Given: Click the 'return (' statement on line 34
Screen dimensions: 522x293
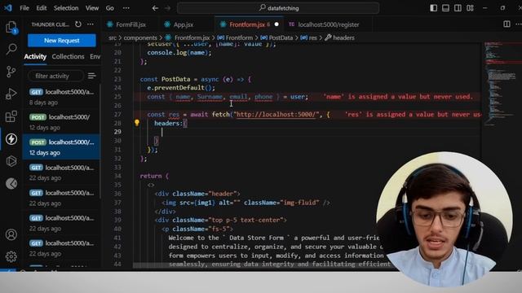Looking at the screenshot, I should (x=154, y=176).
